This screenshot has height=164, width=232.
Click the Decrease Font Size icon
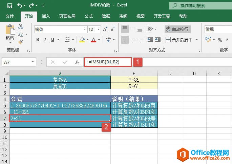(112, 29)
